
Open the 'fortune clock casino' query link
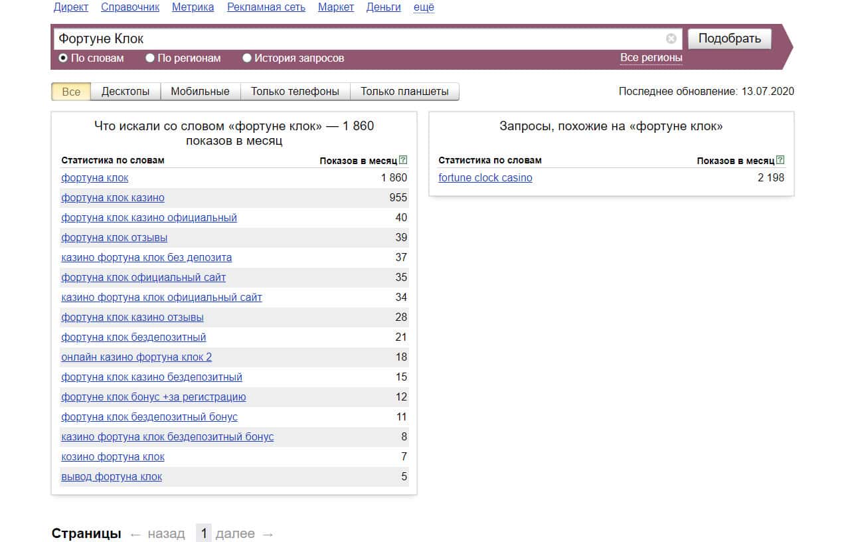point(485,178)
